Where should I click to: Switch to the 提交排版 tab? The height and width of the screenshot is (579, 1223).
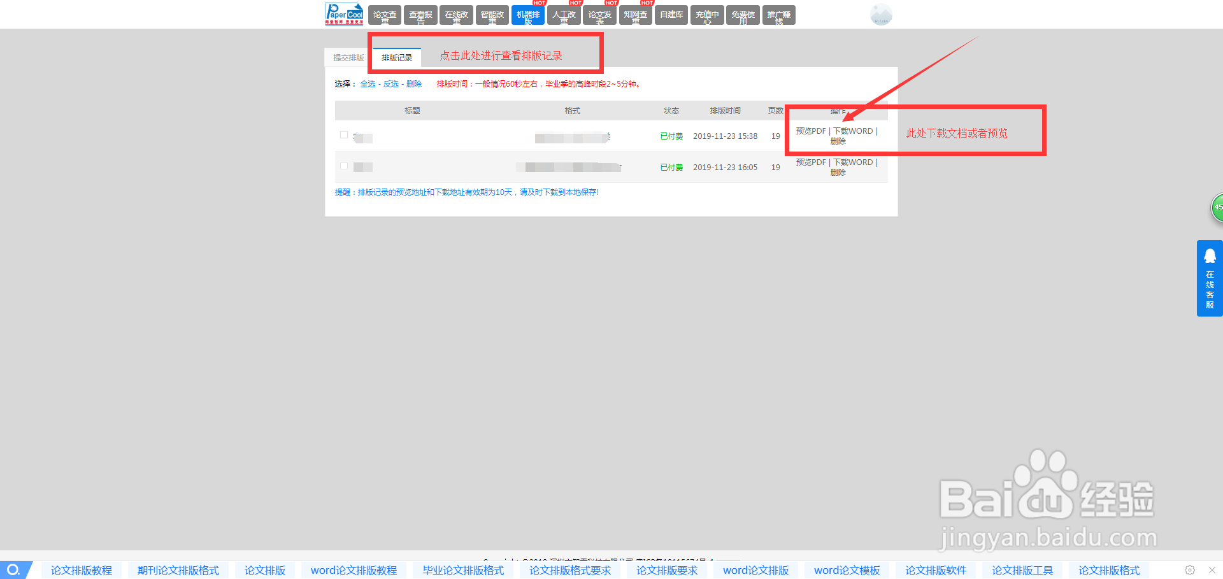coord(348,57)
